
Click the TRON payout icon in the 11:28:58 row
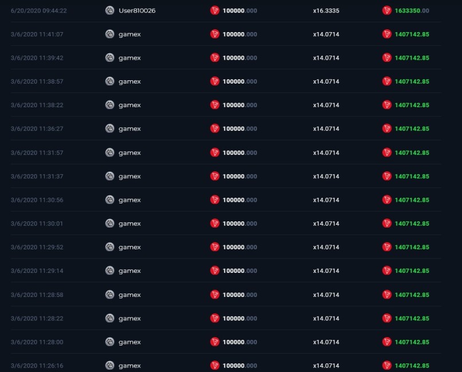point(386,295)
